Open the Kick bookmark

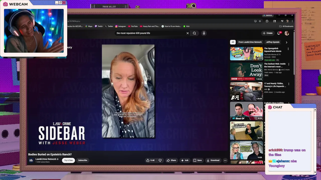tap(186, 26)
